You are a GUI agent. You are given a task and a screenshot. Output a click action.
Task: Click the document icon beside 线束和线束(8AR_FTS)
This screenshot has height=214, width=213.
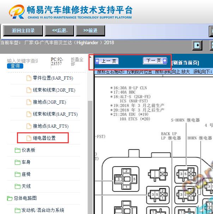pos(29,114)
